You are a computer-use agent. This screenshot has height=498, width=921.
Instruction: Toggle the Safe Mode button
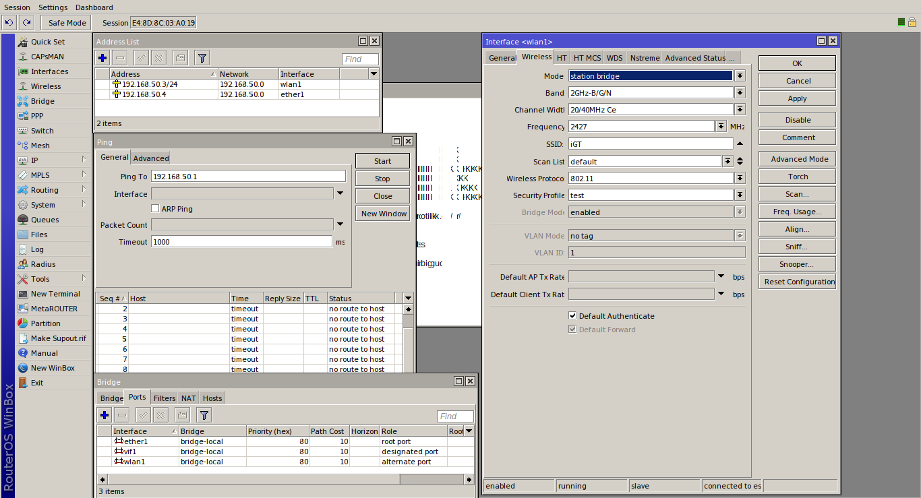click(x=67, y=23)
